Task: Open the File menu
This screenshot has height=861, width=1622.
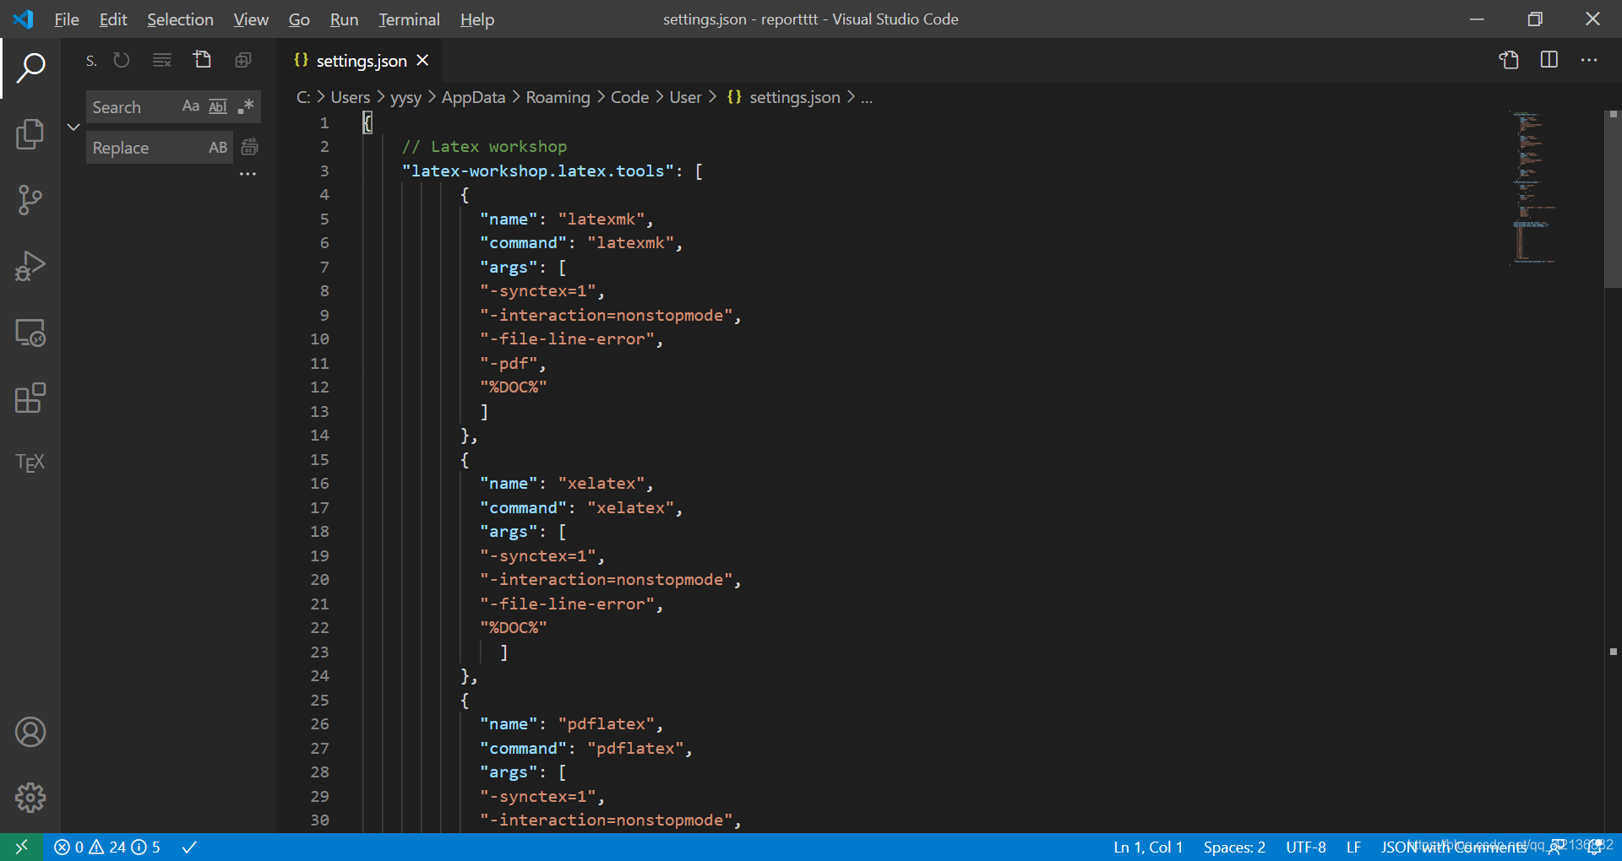Action: point(66,19)
